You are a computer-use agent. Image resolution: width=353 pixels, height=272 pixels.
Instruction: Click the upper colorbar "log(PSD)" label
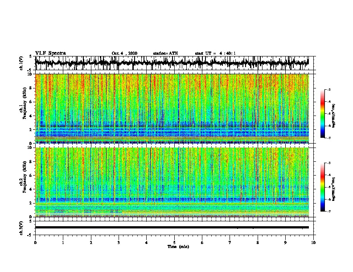tap(334, 116)
